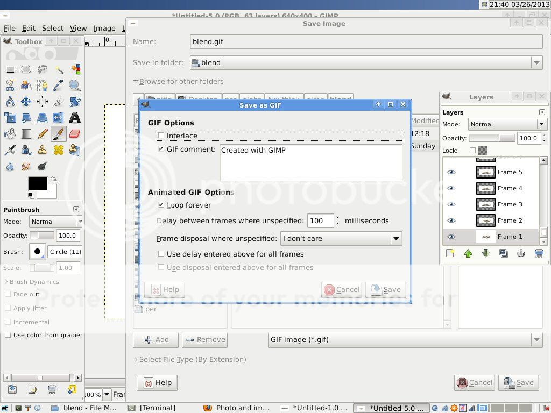Select the Clone stamp tool
551x413 pixels.
[42, 150]
